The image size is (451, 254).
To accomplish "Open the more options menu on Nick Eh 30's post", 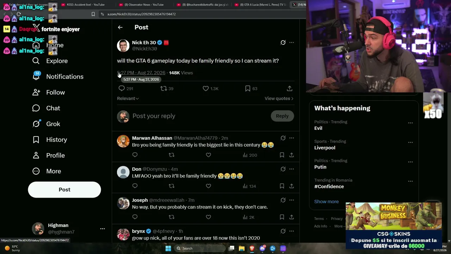I will pyautogui.click(x=291, y=43).
